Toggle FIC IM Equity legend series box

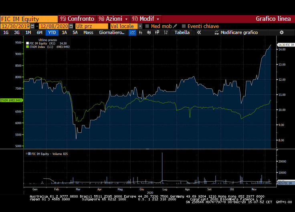point(27,43)
